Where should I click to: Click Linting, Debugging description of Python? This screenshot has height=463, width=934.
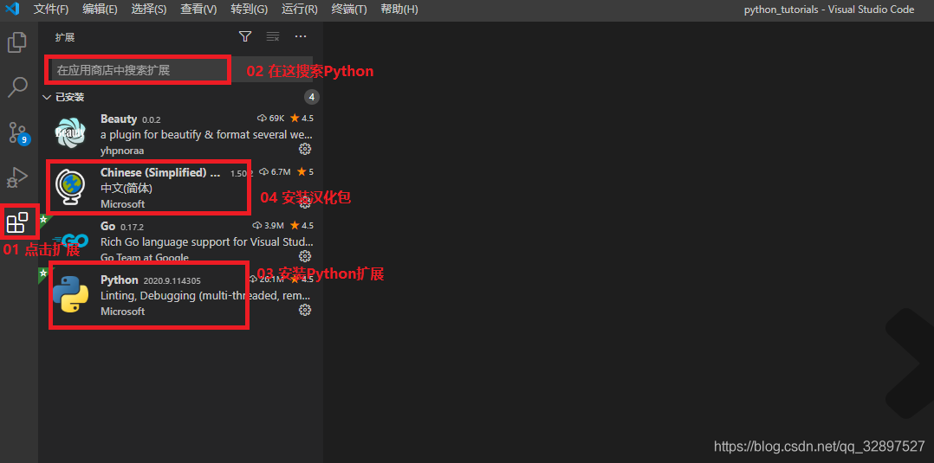coord(205,296)
